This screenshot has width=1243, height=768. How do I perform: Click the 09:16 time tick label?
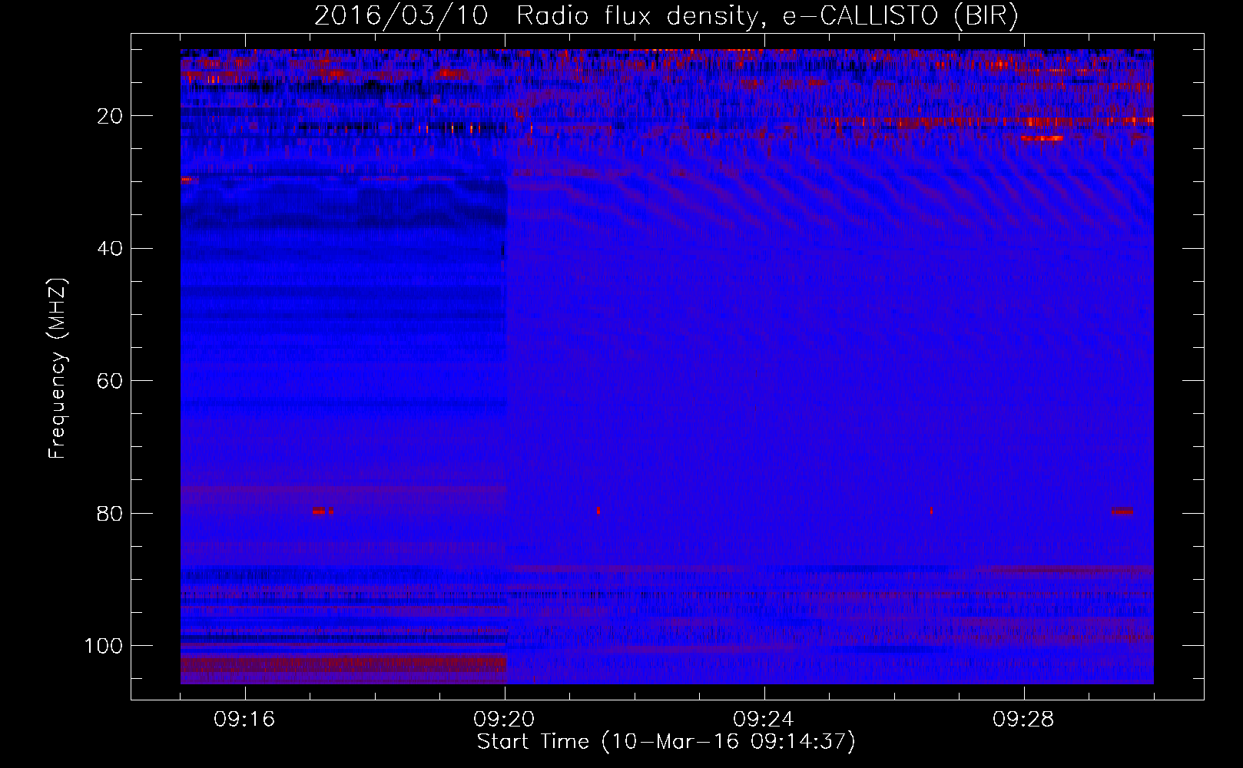click(x=244, y=720)
